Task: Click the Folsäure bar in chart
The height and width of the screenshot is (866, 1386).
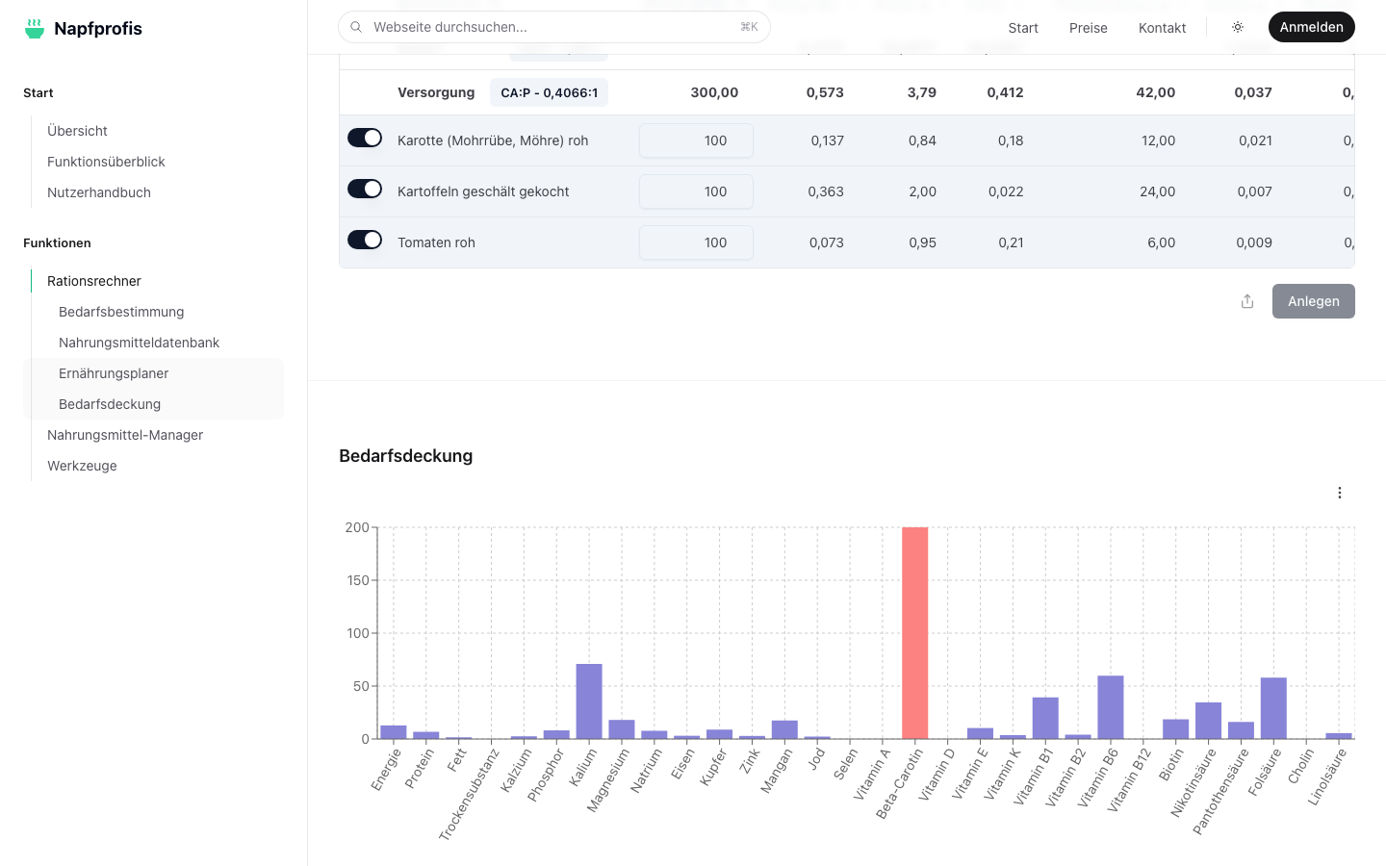Action: pos(1273,708)
